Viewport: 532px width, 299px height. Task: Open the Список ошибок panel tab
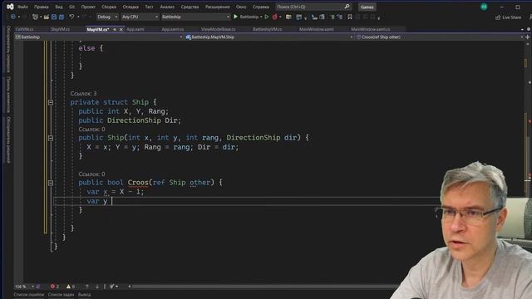point(29,295)
